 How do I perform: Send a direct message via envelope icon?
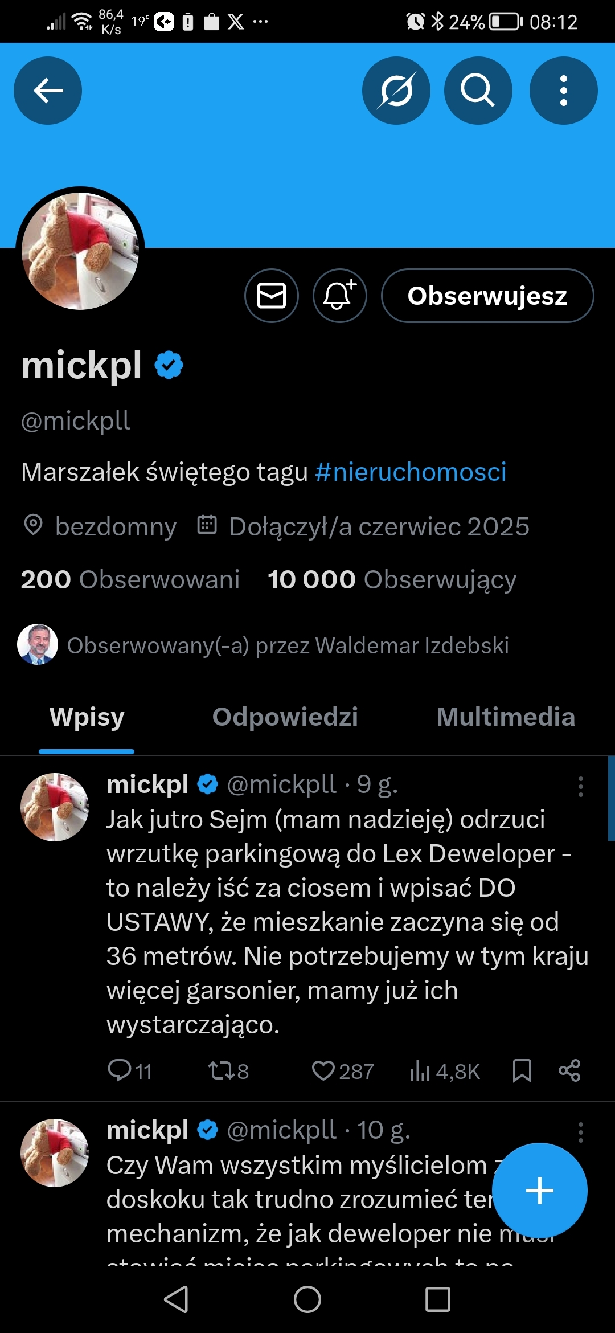point(272,296)
